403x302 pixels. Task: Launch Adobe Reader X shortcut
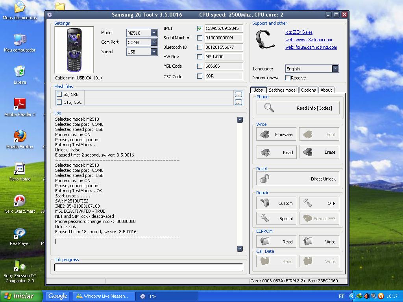coord(20,108)
